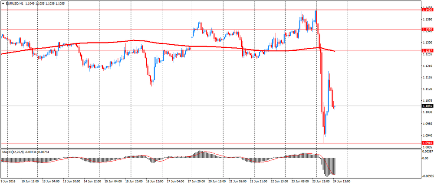Click the 1.1055 current price label
This screenshot has height=185, width=434.
pyautogui.click(x=427, y=106)
